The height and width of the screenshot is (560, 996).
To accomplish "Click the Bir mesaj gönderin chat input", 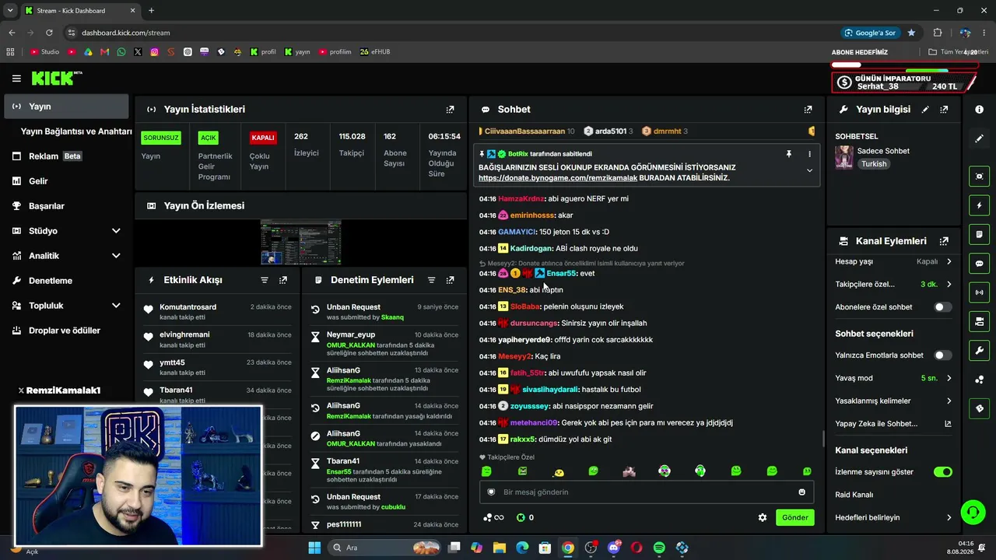I will click(646, 492).
